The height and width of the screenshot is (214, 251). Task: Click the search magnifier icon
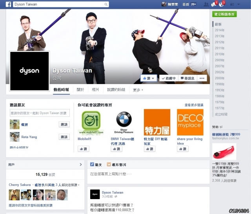[106, 4]
